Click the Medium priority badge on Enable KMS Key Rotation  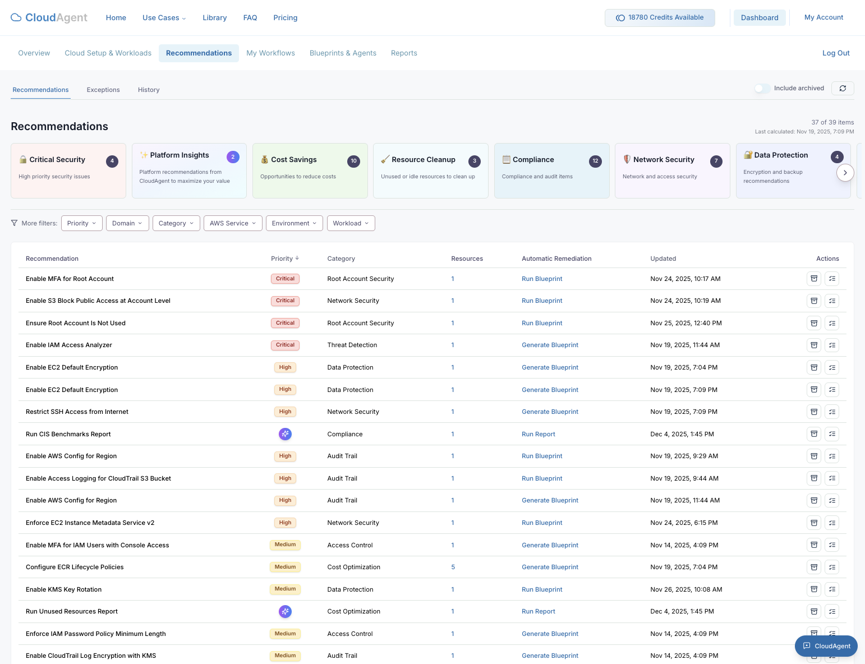[x=285, y=589]
